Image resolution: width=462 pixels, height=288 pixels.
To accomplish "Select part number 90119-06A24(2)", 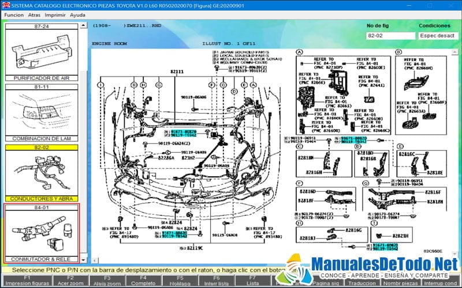I will pos(174,143).
